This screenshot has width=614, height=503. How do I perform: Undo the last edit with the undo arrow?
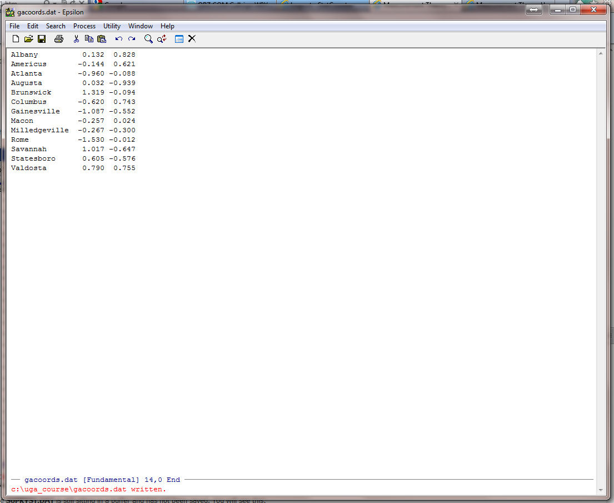click(118, 39)
